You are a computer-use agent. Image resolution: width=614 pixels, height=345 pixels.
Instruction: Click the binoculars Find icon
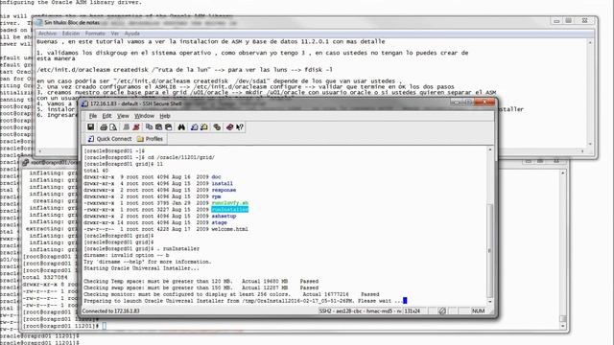coord(181,127)
